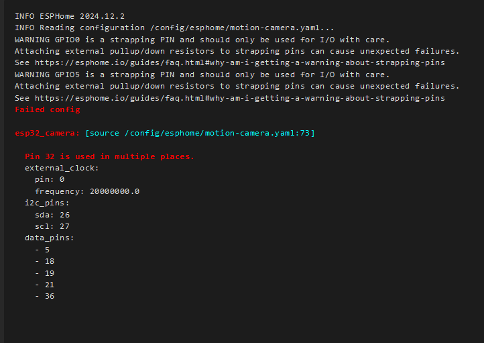This screenshot has width=484, height=343.
Task: Click data pin entry 21
Action: pyautogui.click(x=45, y=285)
